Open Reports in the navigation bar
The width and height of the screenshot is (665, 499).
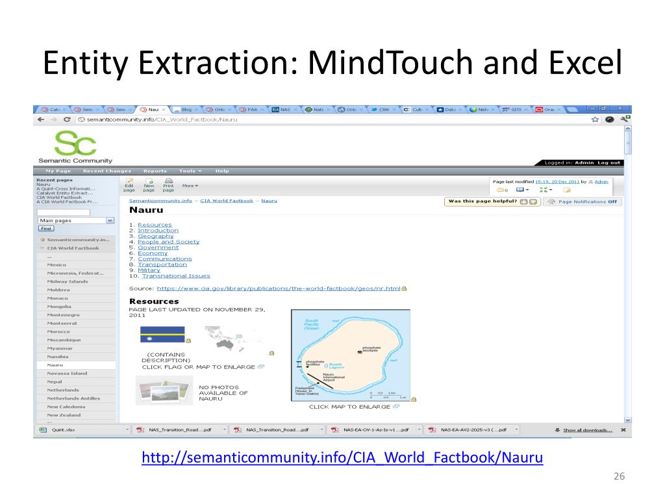pyautogui.click(x=155, y=171)
